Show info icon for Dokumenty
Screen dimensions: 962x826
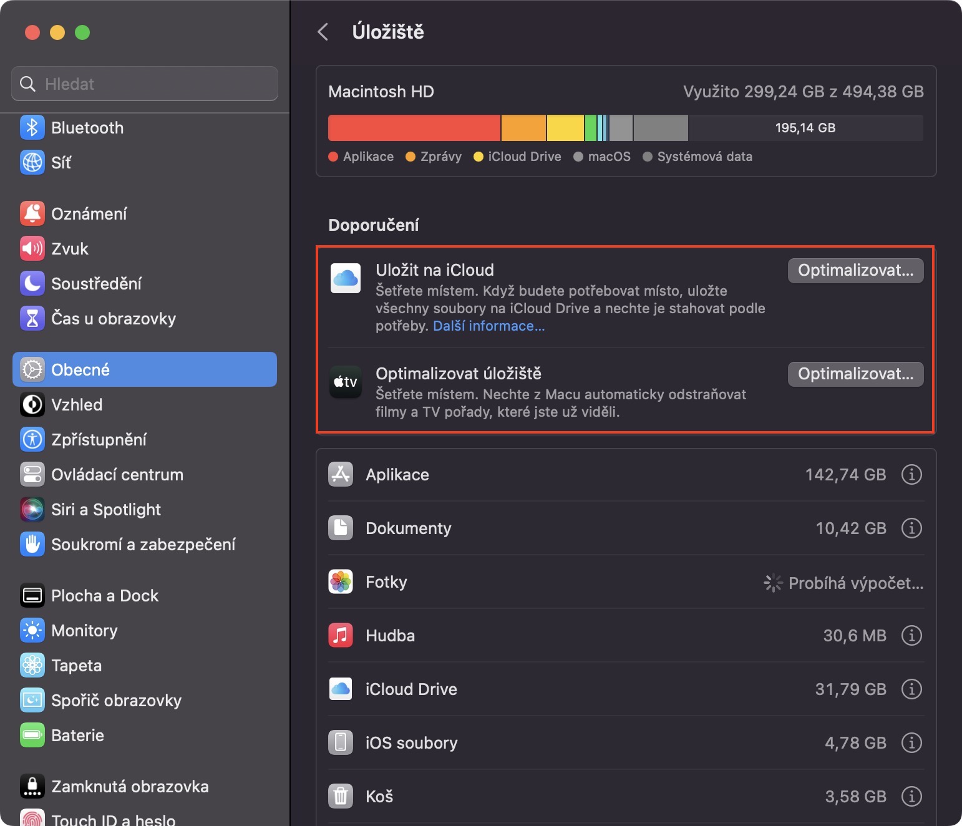click(911, 528)
